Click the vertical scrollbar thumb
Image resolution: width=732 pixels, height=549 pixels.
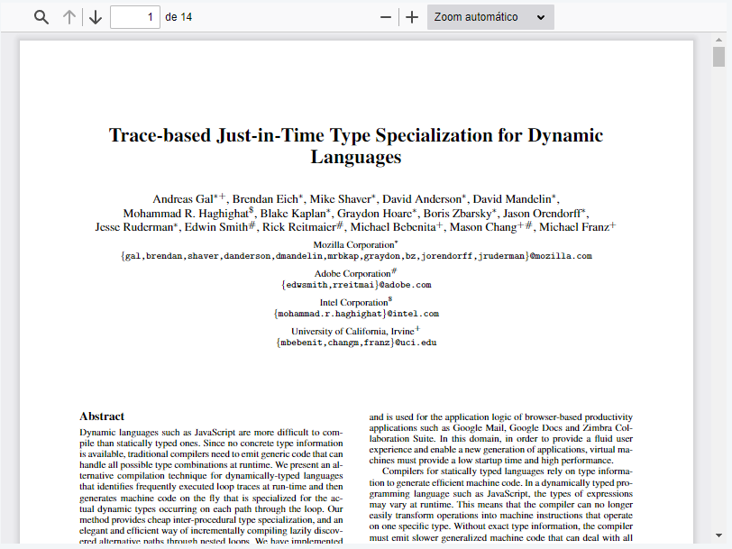[719, 57]
